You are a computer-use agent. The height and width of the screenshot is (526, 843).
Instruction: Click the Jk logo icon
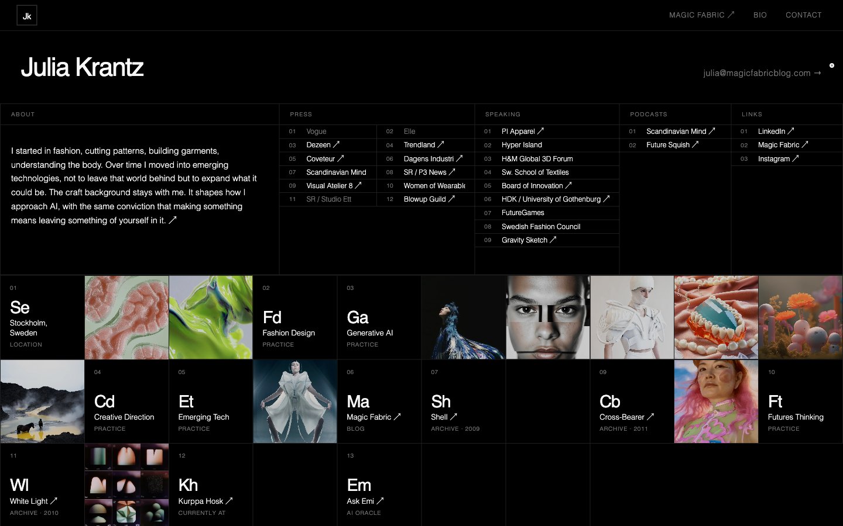pyautogui.click(x=27, y=16)
